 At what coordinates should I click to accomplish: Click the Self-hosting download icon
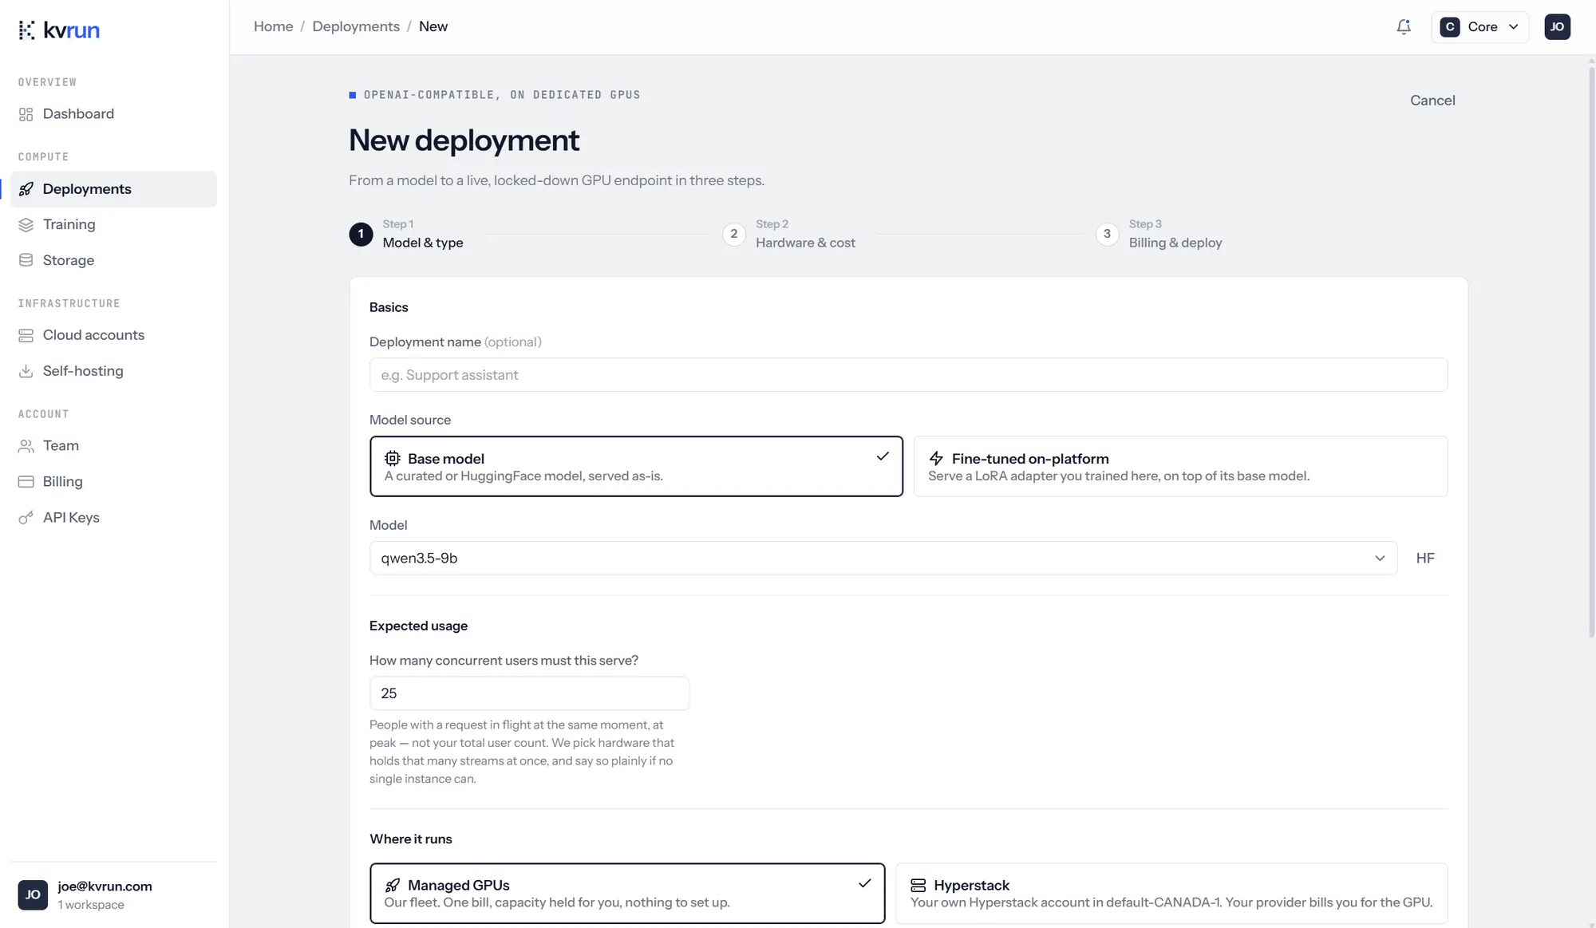point(26,371)
